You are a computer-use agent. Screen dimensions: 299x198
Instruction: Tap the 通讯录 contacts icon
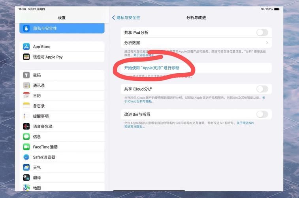pos(26,85)
